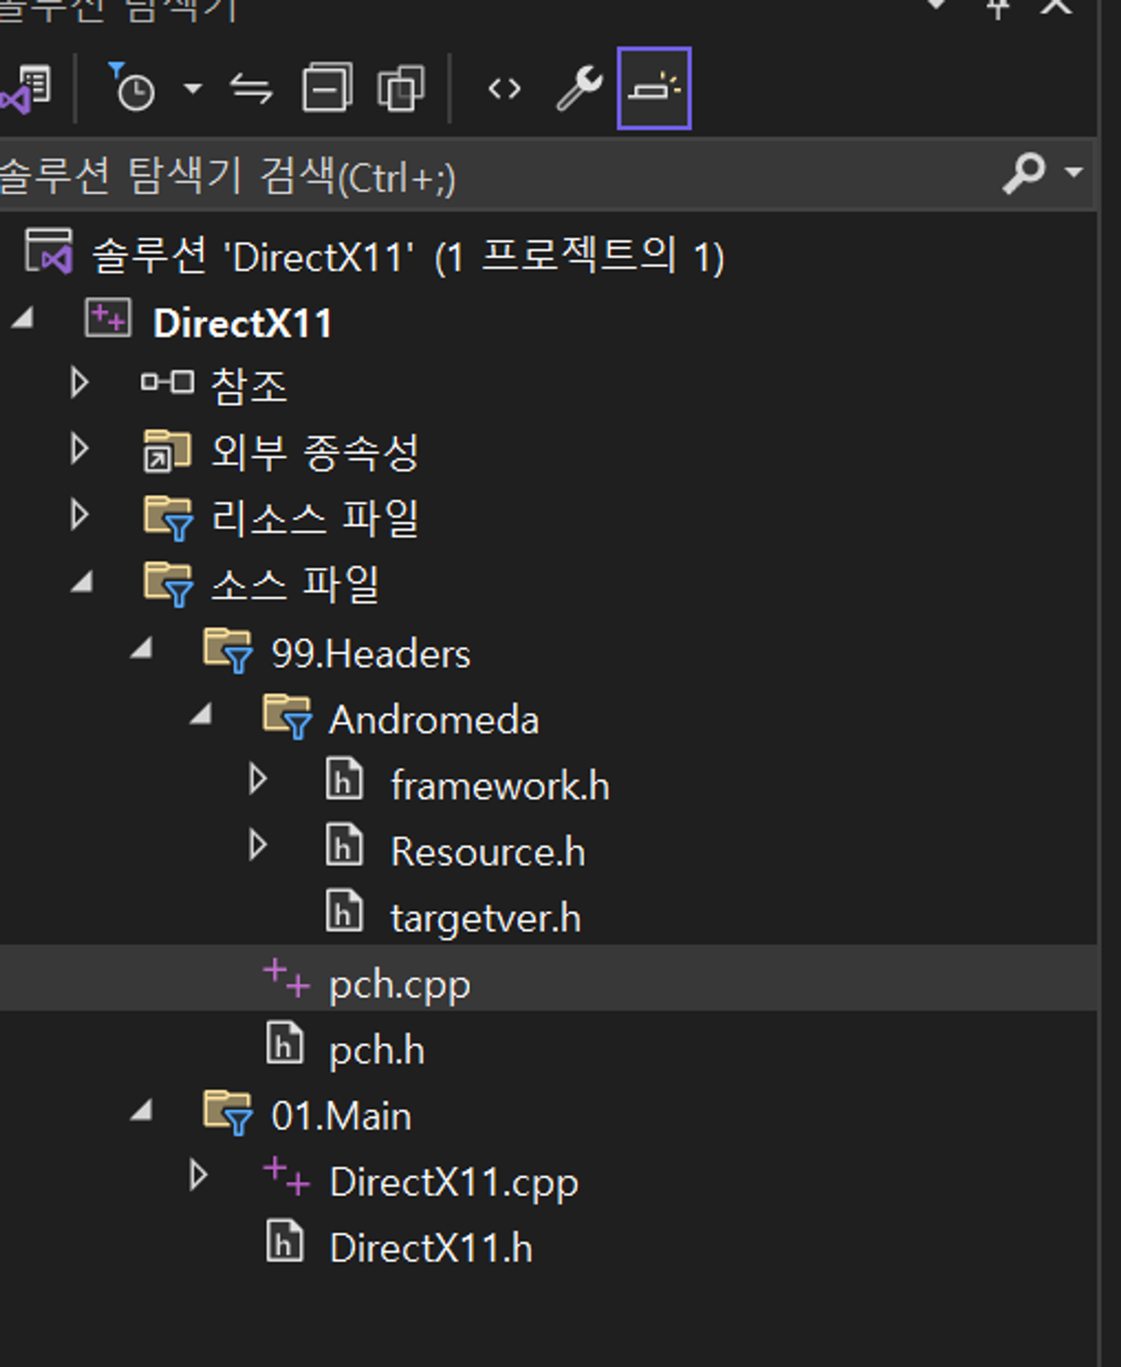Click the search magnifier icon
The height and width of the screenshot is (1367, 1121).
(1024, 173)
